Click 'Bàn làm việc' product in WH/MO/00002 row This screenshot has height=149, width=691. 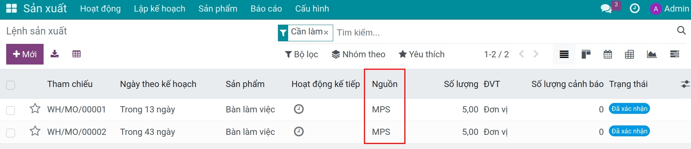point(250,132)
